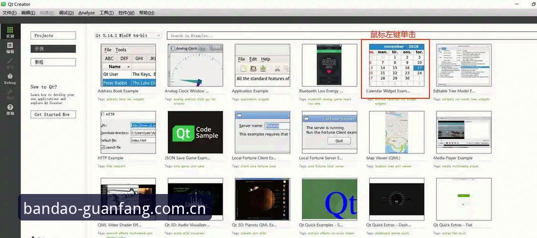Click the 'Map Viewer (QML)' title text

tap(383, 158)
